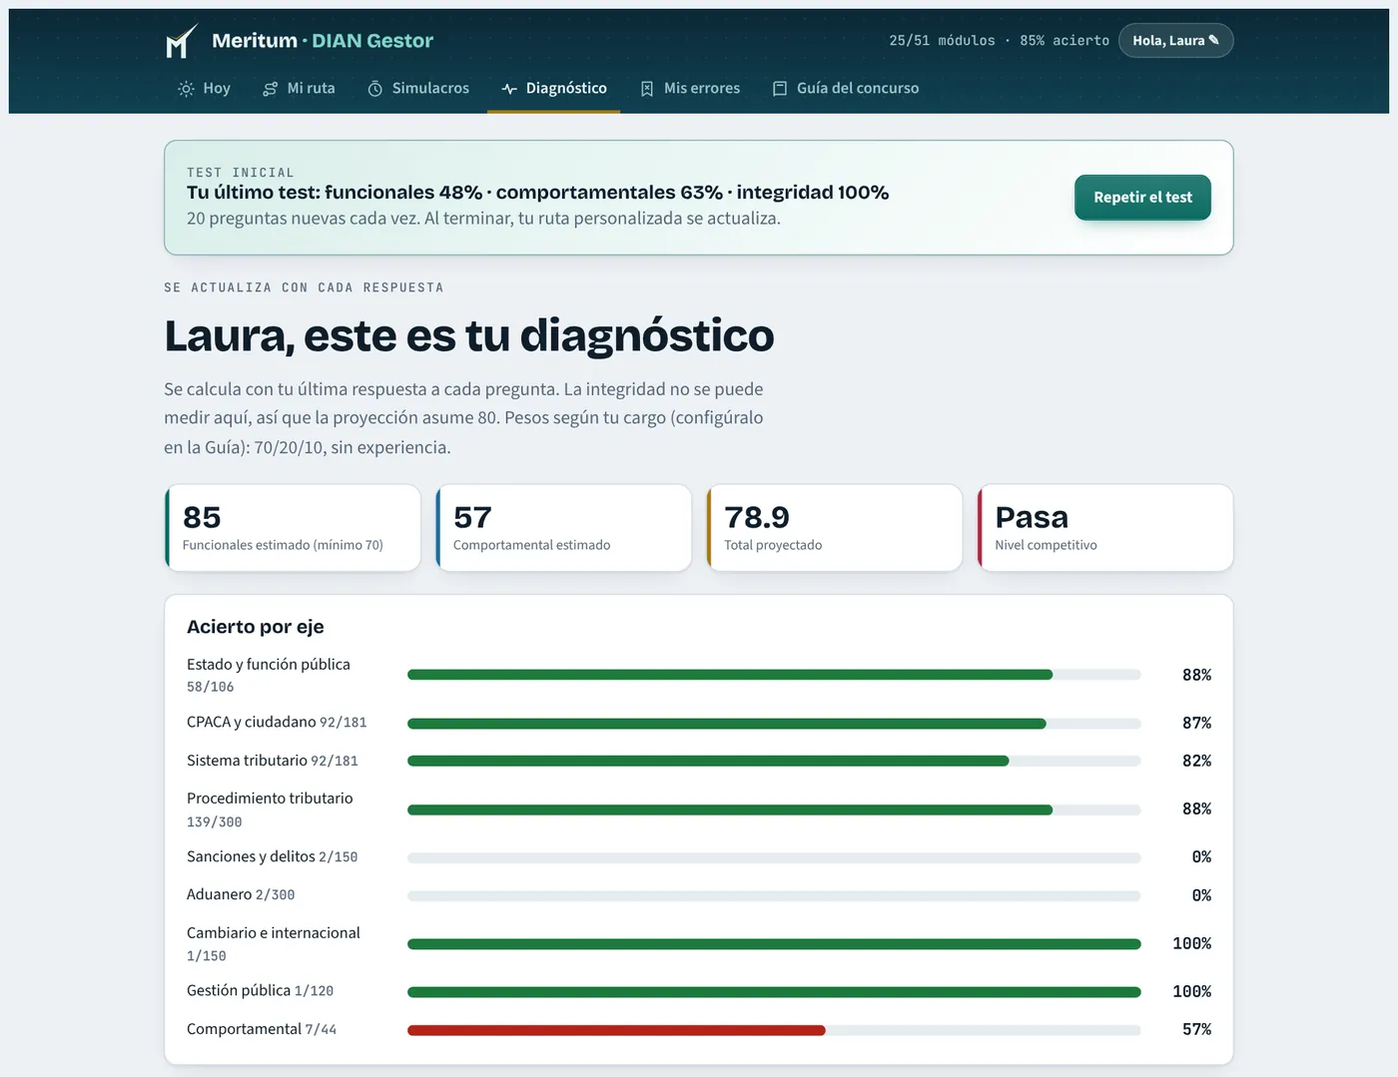Open the Hoy tab

(204, 89)
